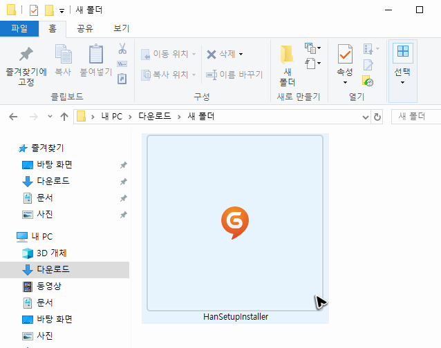Maximize the 새 폴더 window

[x=420, y=10]
